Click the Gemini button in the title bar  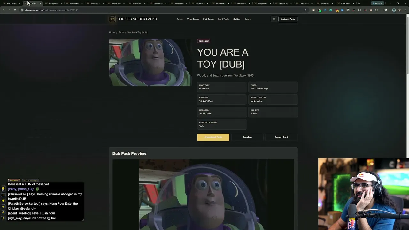pyautogui.click(x=377, y=3)
